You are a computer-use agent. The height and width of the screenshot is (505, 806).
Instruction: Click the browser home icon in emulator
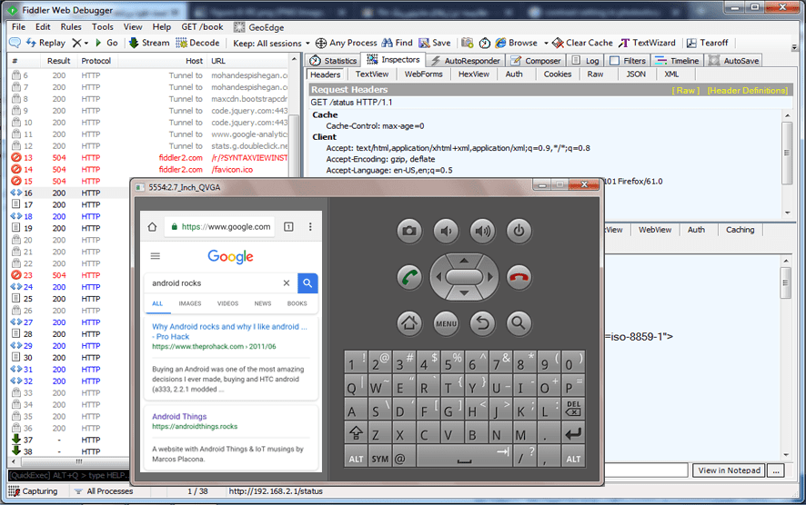tap(152, 227)
